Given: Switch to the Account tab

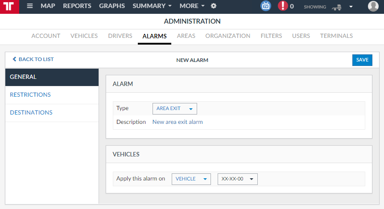Looking at the screenshot, I should click(x=46, y=36).
